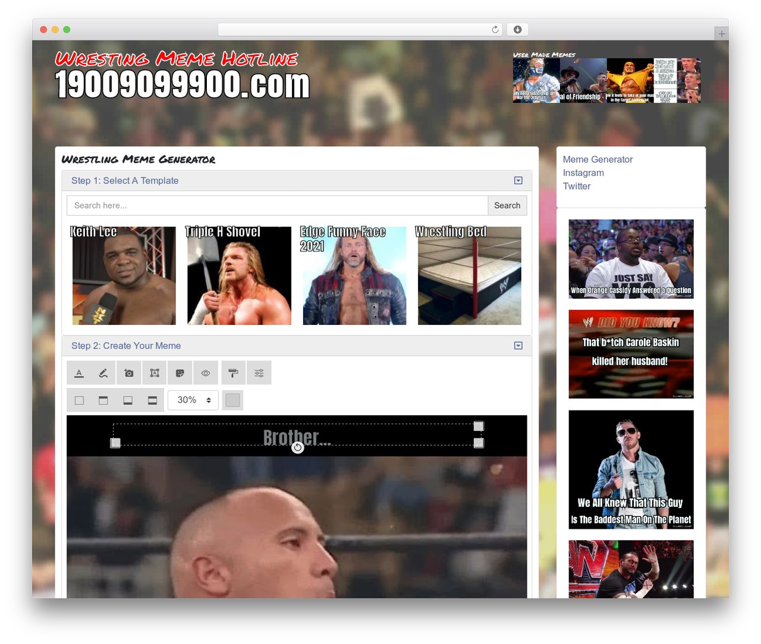The width and height of the screenshot is (761, 644).
Task: Choose the no-border layout option
Action: [79, 400]
